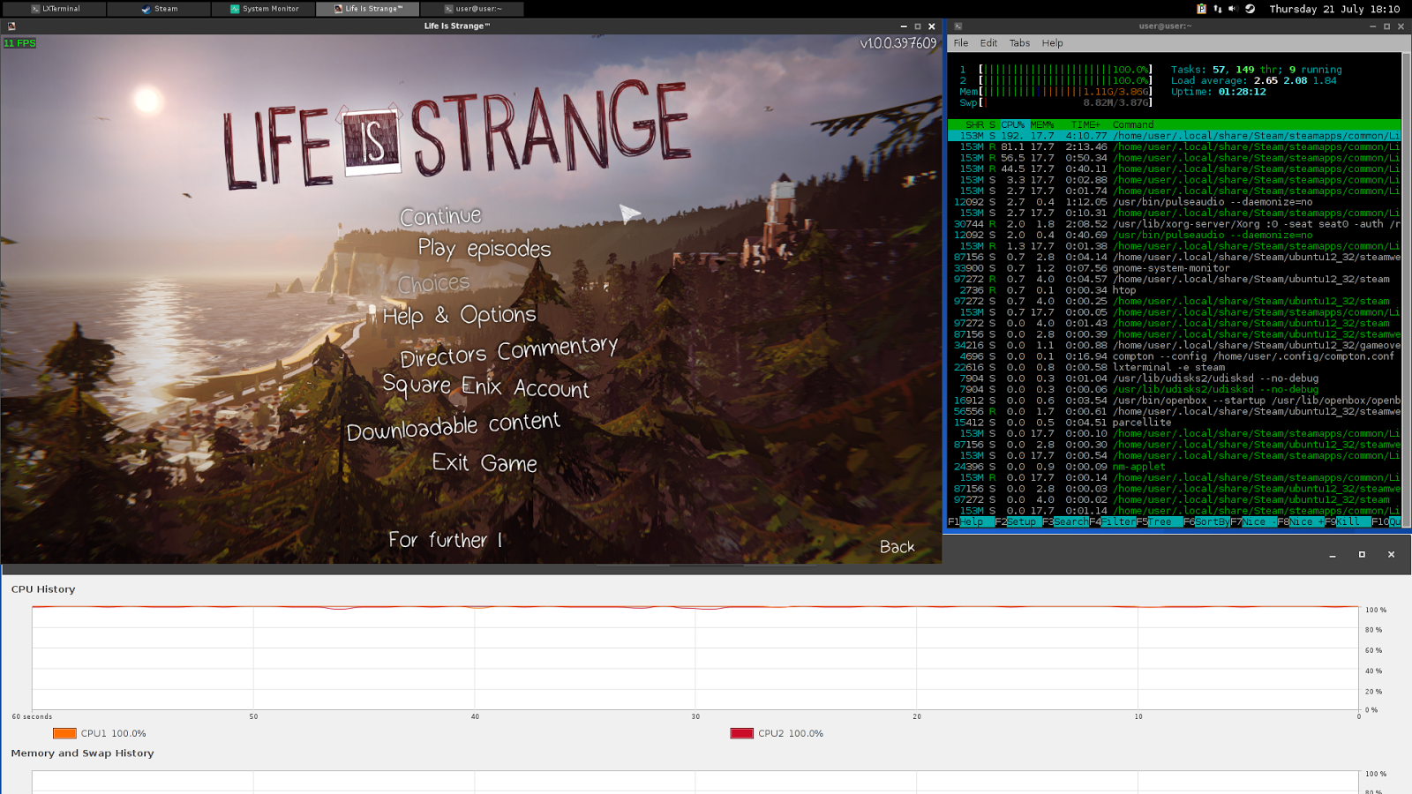Click the date and time clock
The height and width of the screenshot is (794, 1412).
[x=1334, y=9]
